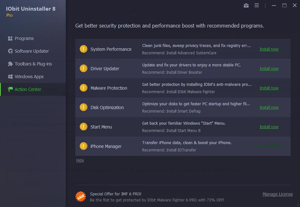
Task: Go to Toolbars & Plug-ins
Action: point(33,64)
